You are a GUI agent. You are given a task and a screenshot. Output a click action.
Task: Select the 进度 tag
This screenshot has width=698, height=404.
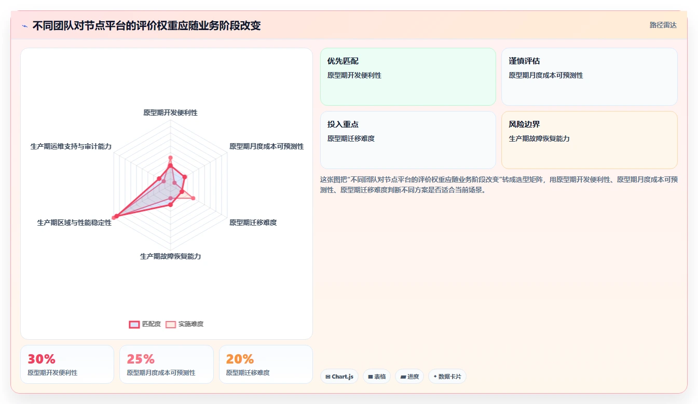click(x=409, y=377)
